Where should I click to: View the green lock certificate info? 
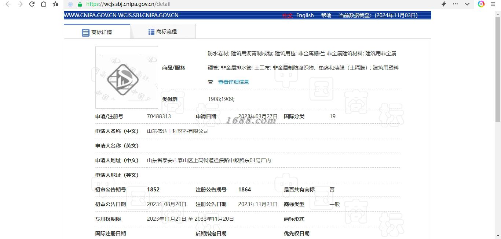(80, 4)
